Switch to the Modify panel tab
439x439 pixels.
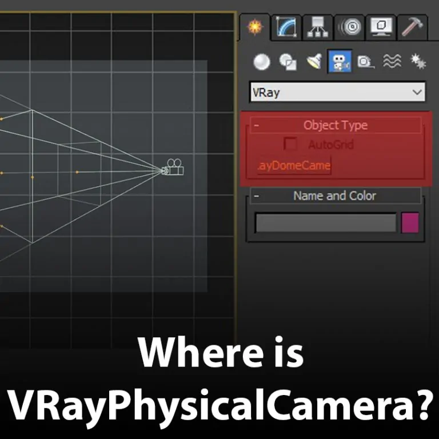click(x=285, y=27)
